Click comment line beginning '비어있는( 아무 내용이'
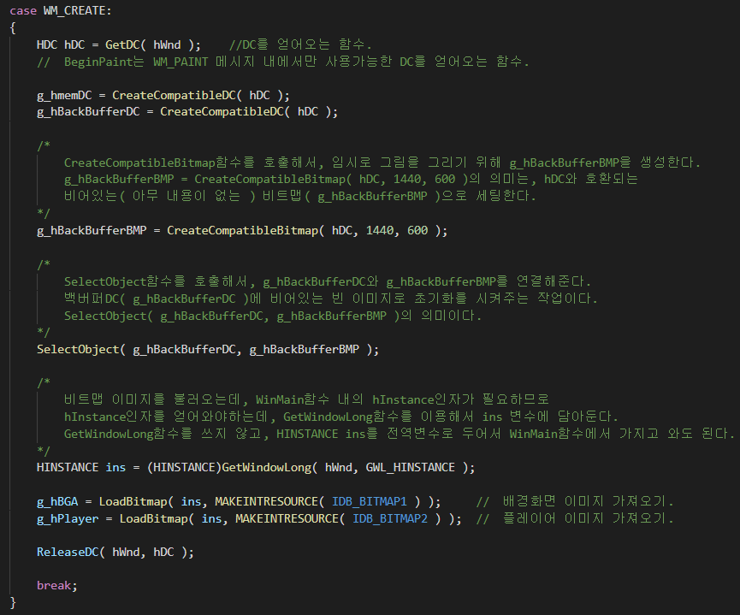 (x=300, y=196)
